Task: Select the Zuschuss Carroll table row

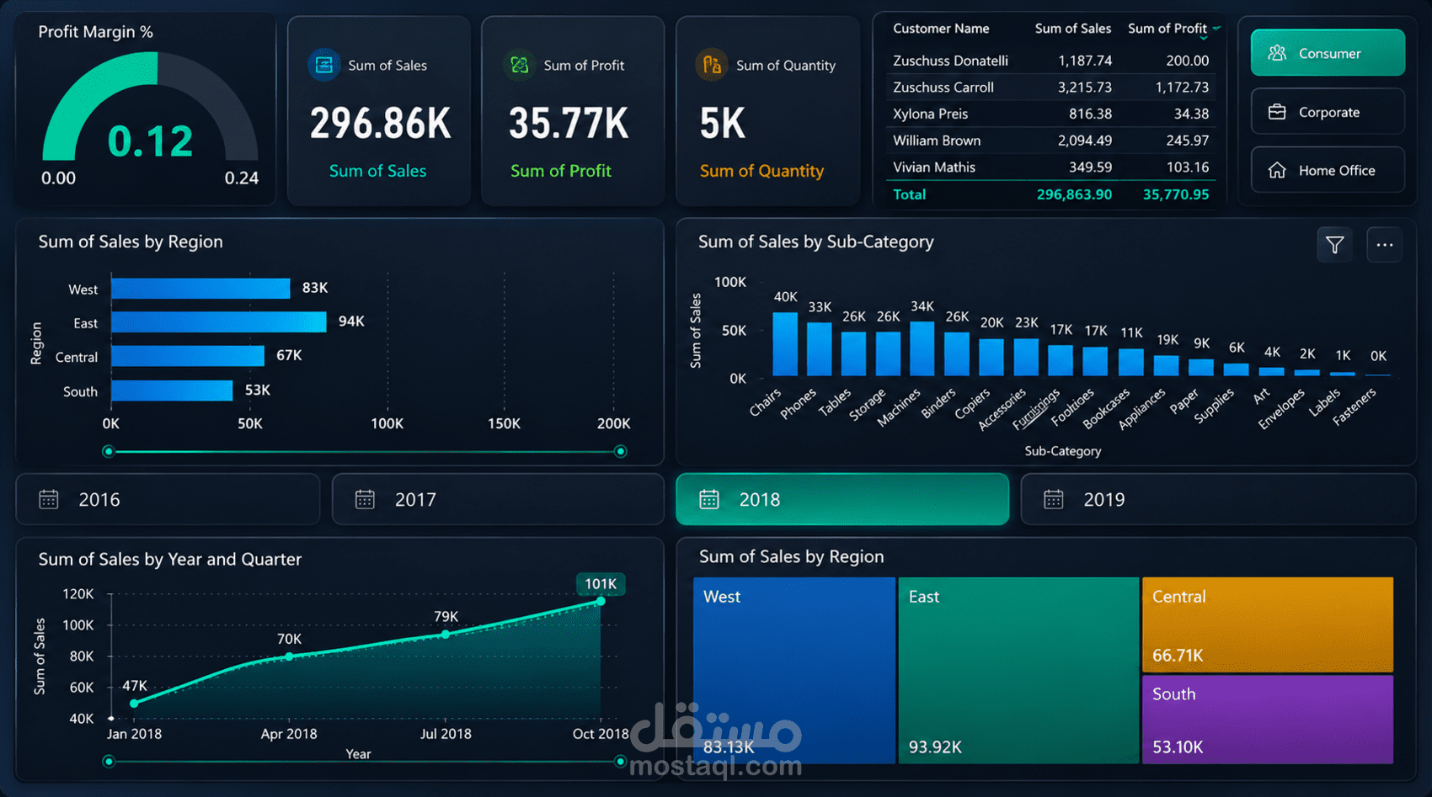Action: [1050, 88]
